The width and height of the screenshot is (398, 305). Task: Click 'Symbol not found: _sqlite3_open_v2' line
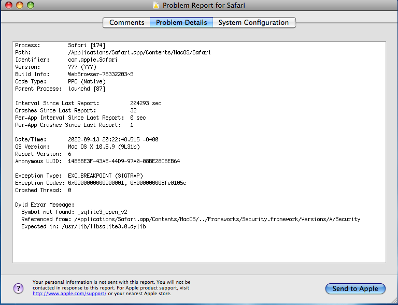pyautogui.click(x=74, y=212)
